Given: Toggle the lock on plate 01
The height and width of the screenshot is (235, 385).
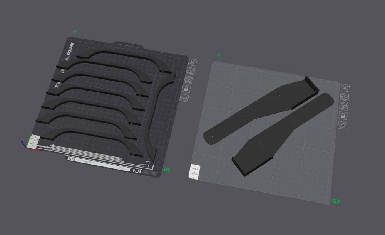Looking at the screenshot, I should tap(186, 89).
